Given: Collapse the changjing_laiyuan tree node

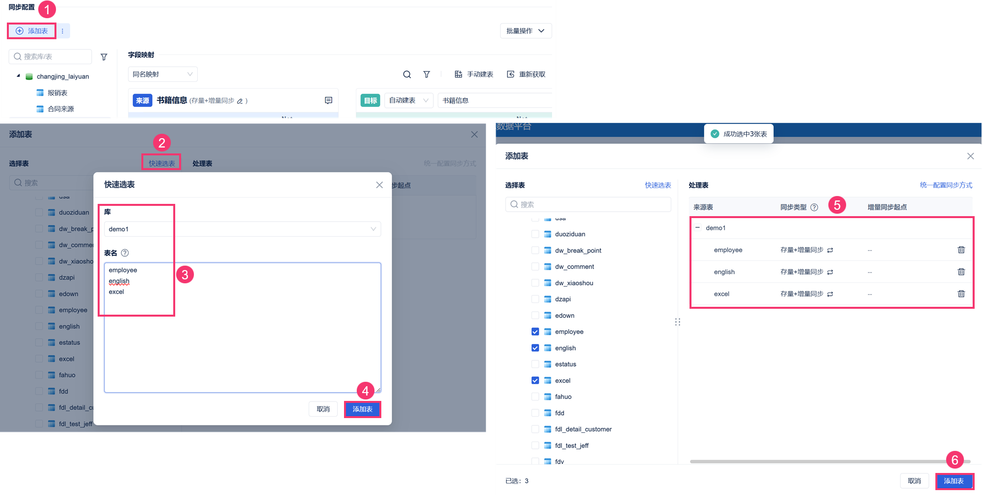Looking at the screenshot, I should 18,76.
